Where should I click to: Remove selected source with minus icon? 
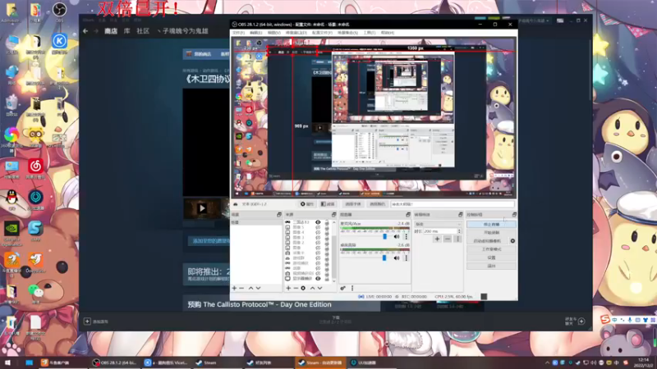[x=296, y=289]
